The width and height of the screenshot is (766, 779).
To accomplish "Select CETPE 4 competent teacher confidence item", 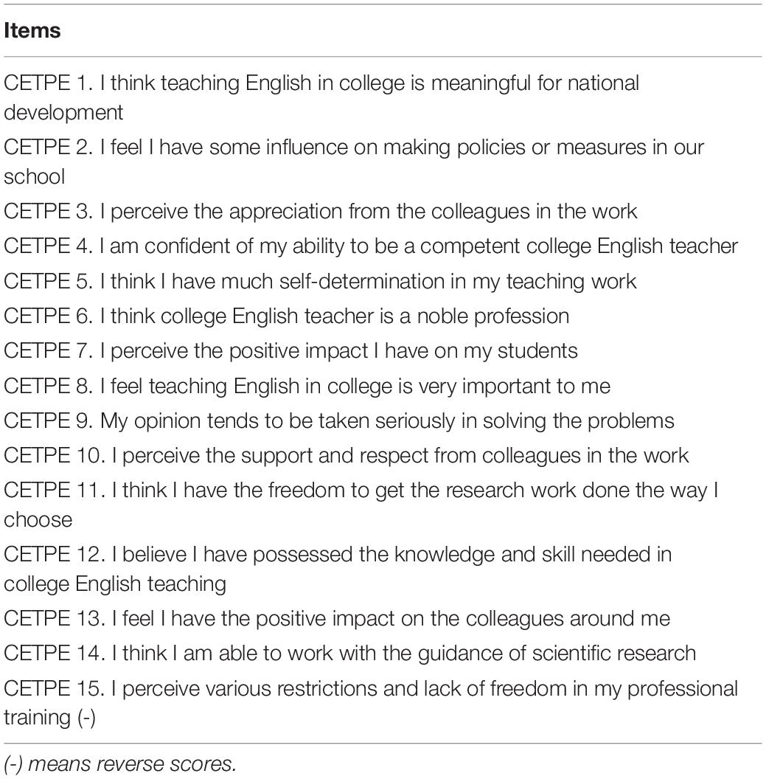I will coord(371,246).
